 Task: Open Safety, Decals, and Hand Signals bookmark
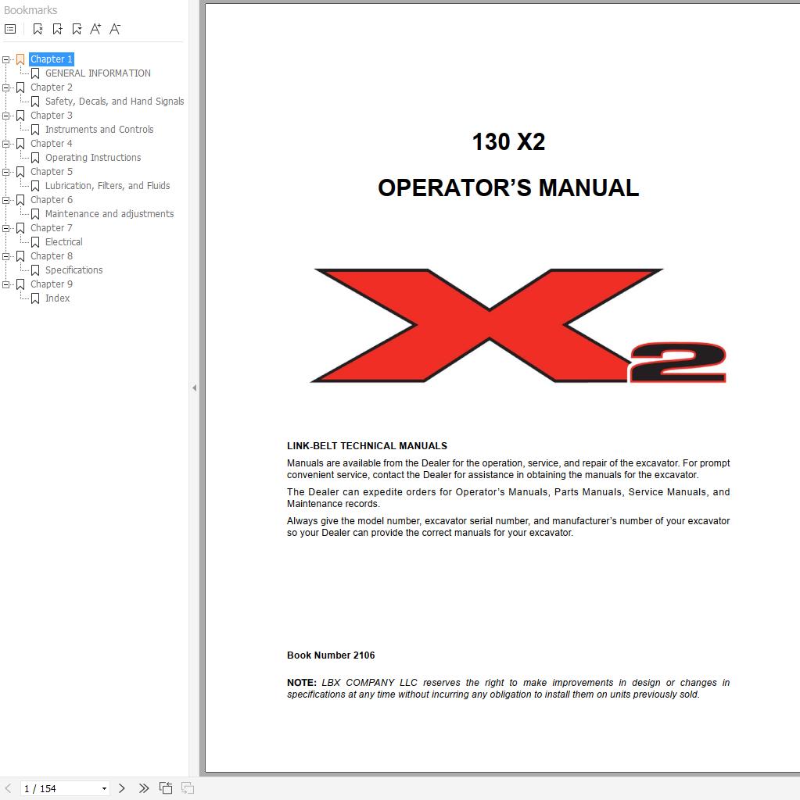tap(114, 102)
